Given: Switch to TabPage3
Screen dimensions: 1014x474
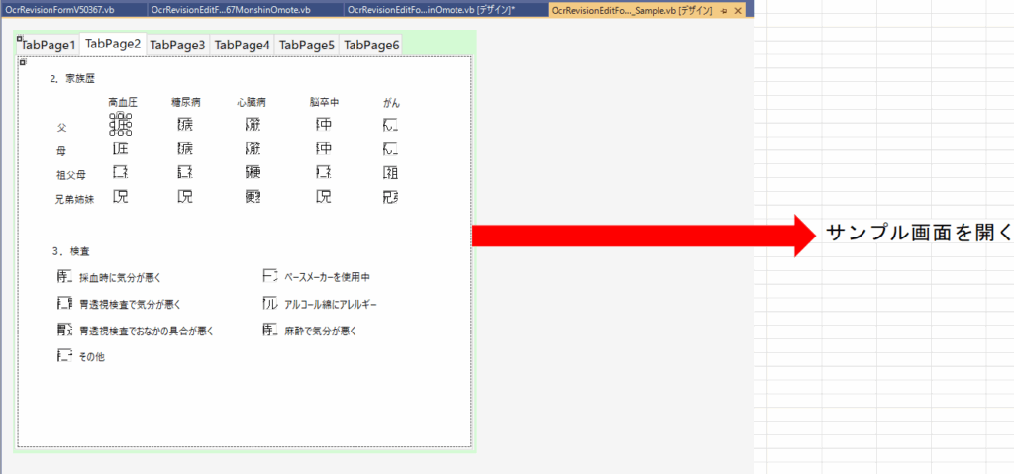Looking at the screenshot, I should 177,46.
